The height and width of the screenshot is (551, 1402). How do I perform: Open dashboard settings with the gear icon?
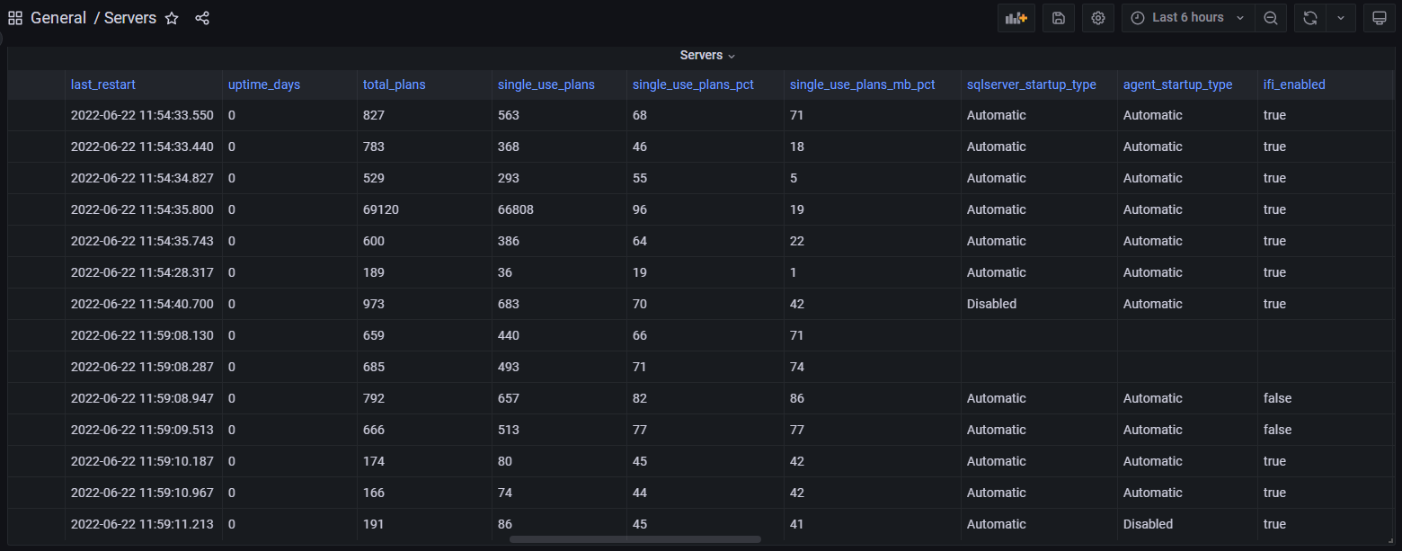[1097, 17]
